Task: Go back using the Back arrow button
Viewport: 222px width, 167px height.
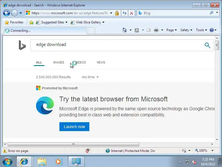Action: [6, 13]
